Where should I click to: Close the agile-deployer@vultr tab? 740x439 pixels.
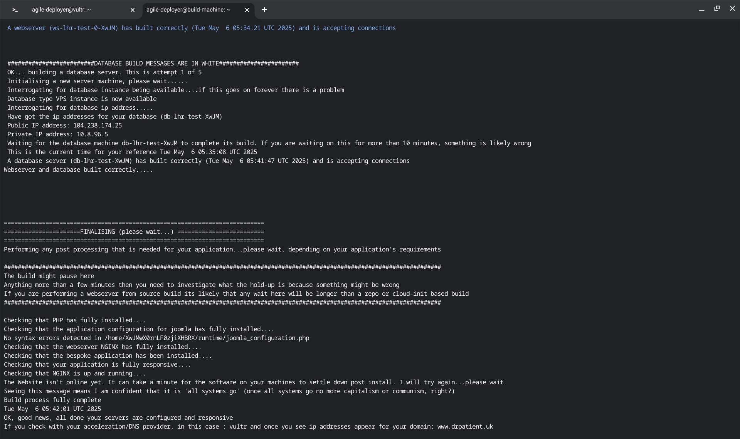(133, 10)
